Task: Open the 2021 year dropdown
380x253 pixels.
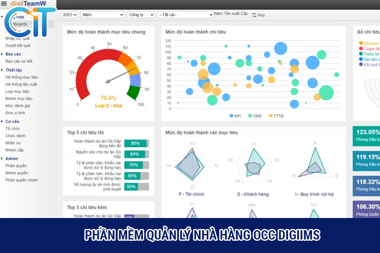Action: click(69, 15)
